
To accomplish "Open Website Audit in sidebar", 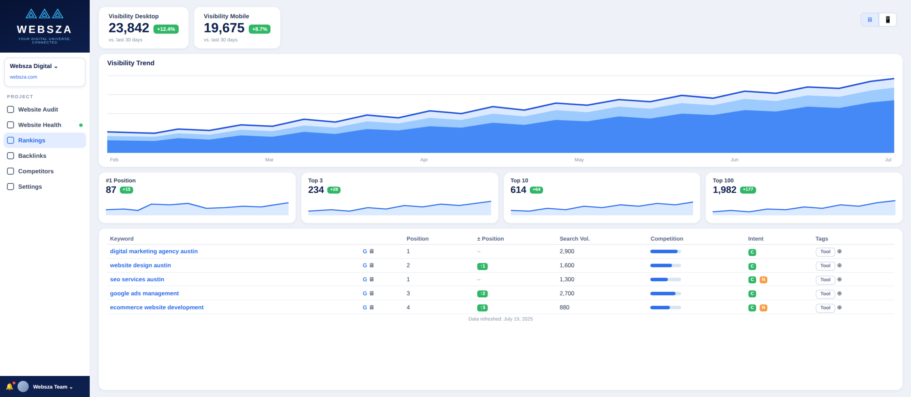I will coord(45,110).
